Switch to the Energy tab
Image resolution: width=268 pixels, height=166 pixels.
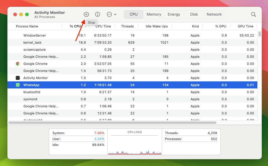pyautogui.click(x=174, y=14)
